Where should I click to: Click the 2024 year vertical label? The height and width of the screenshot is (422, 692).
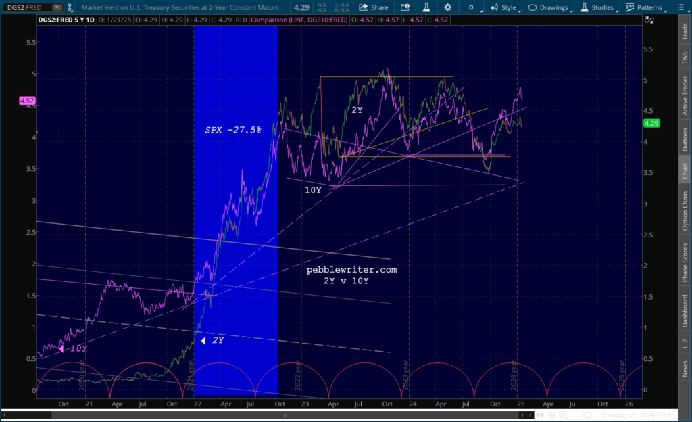pos(514,375)
